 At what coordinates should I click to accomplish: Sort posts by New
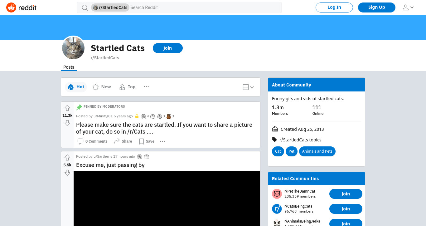click(102, 87)
